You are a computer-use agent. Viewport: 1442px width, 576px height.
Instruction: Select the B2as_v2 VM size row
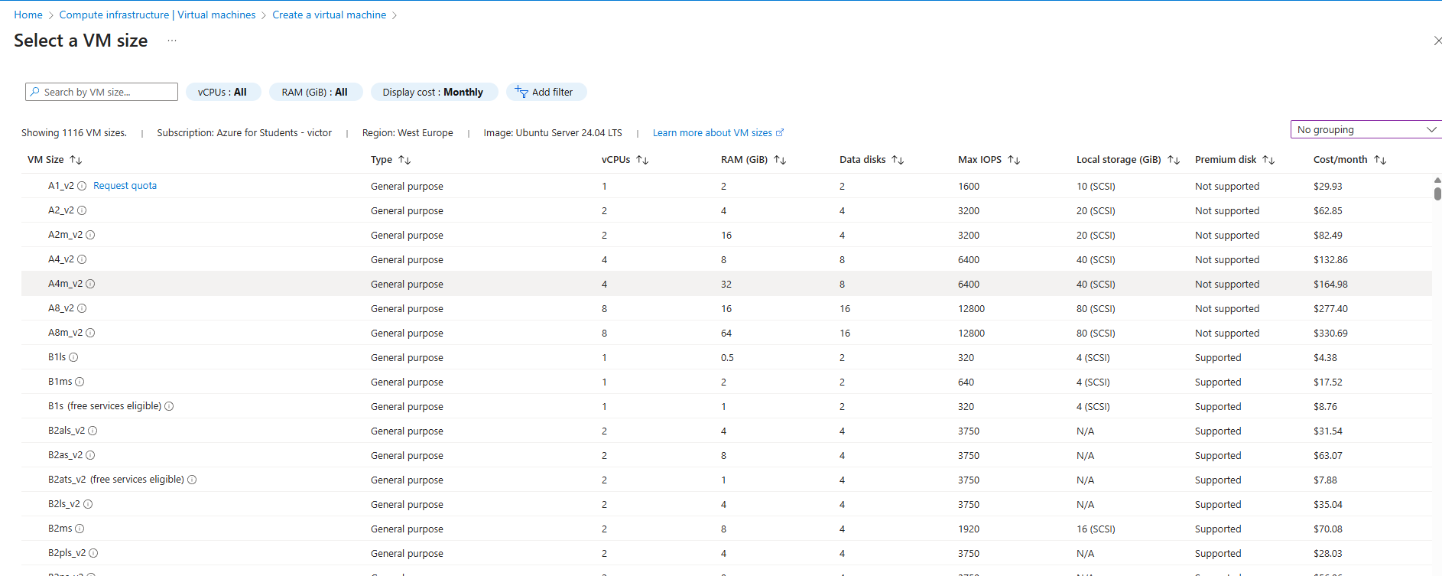[726, 455]
